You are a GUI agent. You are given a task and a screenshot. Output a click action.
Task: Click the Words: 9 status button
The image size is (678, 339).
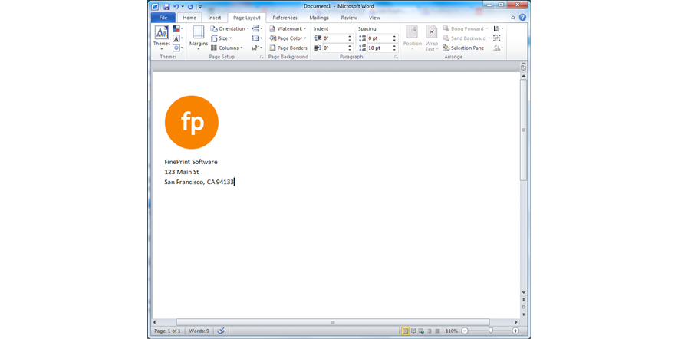tap(199, 331)
